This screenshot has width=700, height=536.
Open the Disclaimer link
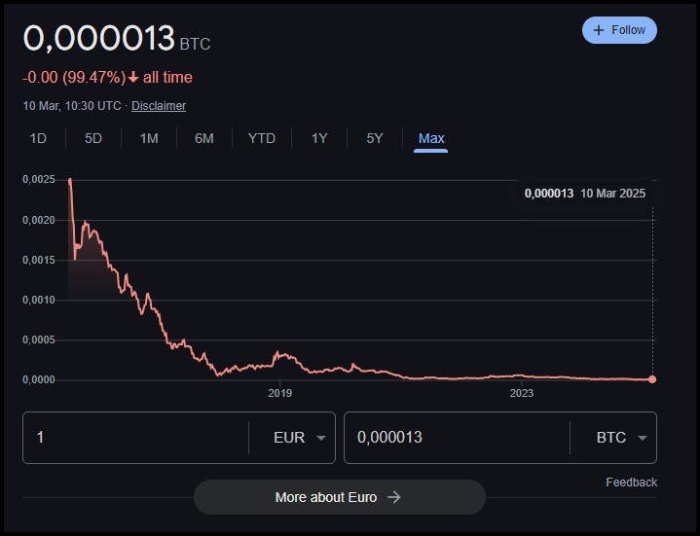(x=159, y=105)
